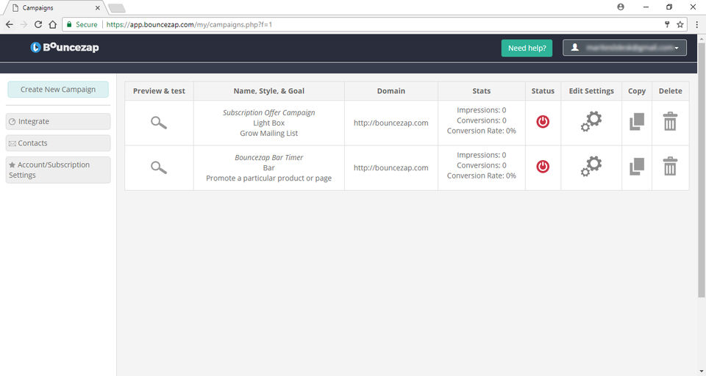The image size is (706, 376).
Task: Delete the Subscription Offer Campaign via trash icon
Action: click(670, 121)
